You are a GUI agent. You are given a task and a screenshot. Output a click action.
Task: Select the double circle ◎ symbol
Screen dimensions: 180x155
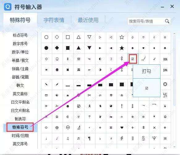[165, 84]
